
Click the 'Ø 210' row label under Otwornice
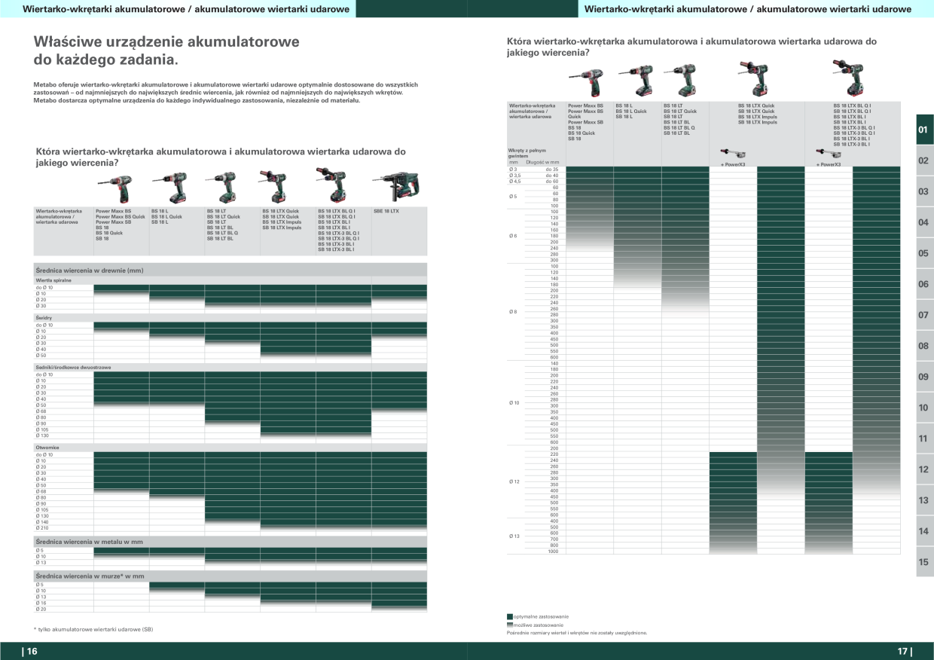[x=42, y=528]
